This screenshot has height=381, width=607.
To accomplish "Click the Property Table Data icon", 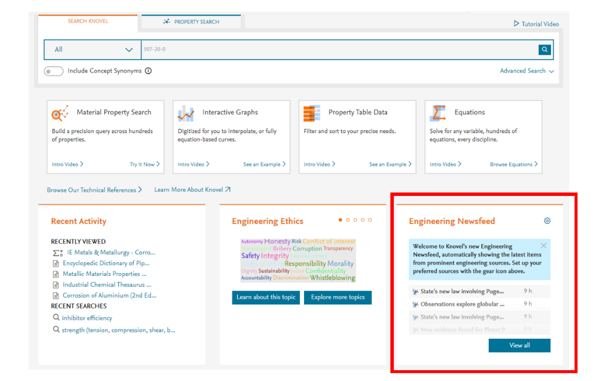I will click(312, 113).
